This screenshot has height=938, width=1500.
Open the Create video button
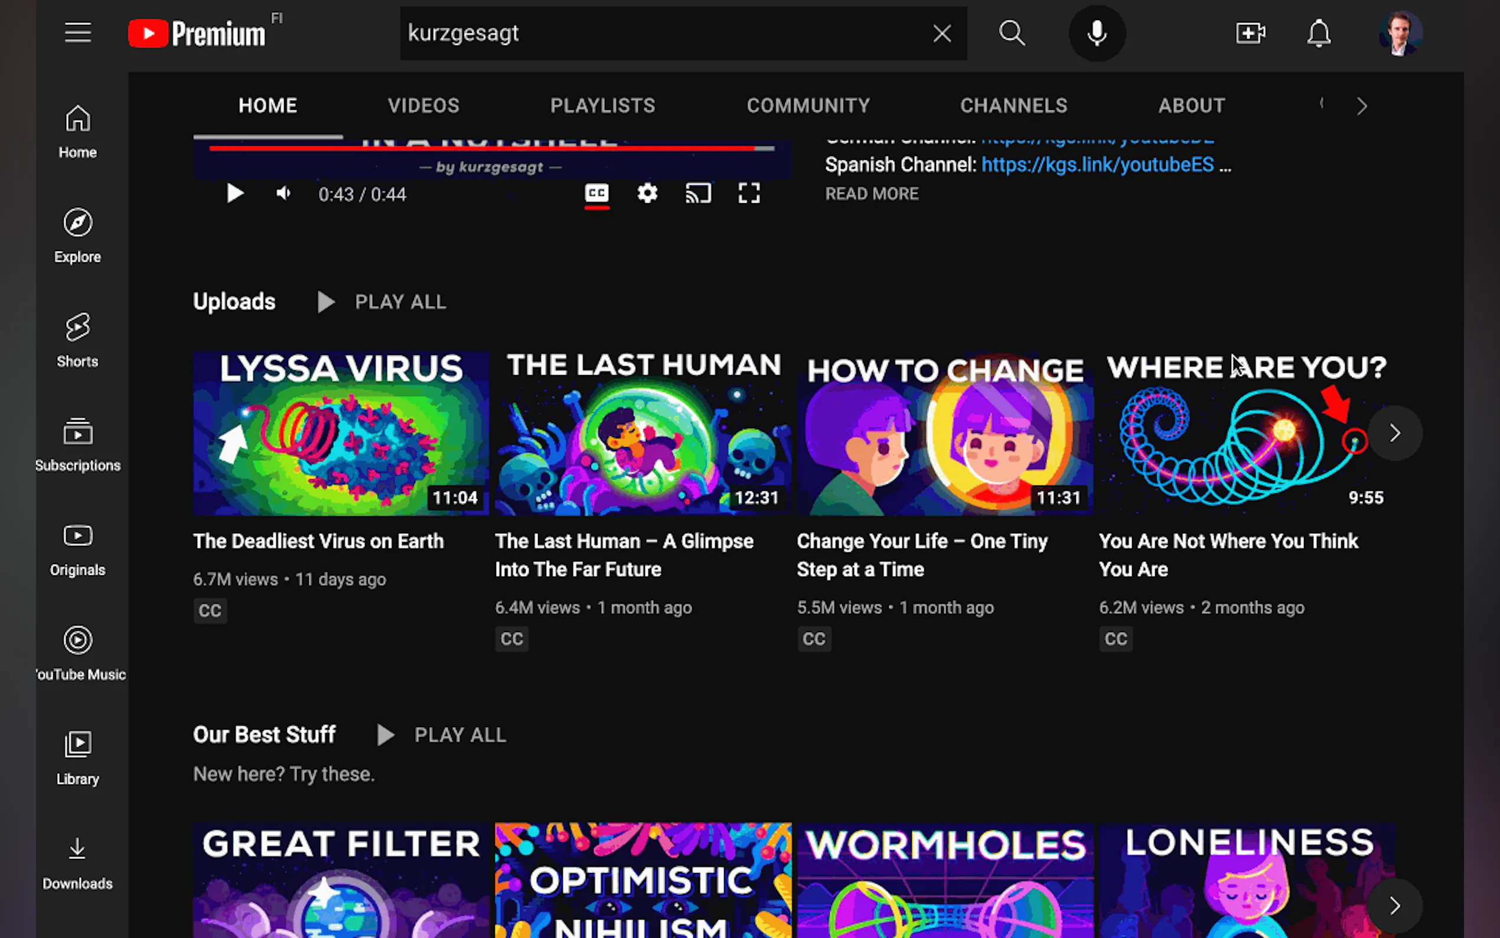pos(1250,34)
